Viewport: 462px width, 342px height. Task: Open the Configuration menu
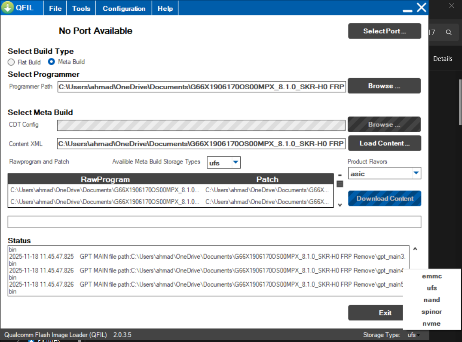tap(123, 8)
